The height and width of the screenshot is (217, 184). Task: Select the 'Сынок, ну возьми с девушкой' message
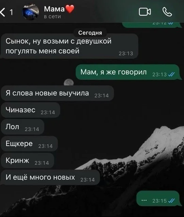point(69,46)
